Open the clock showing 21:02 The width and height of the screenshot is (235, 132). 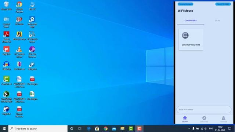point(220,129)
